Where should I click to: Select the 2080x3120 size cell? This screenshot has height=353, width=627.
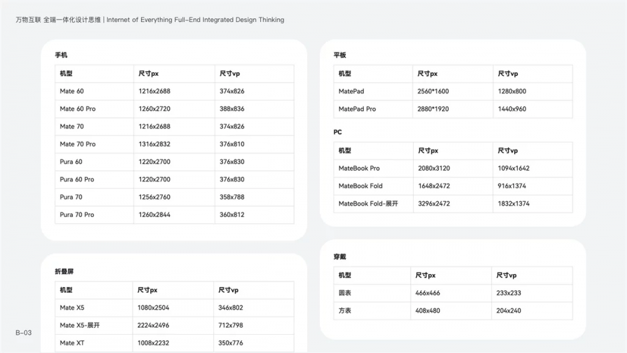(434, 169)
